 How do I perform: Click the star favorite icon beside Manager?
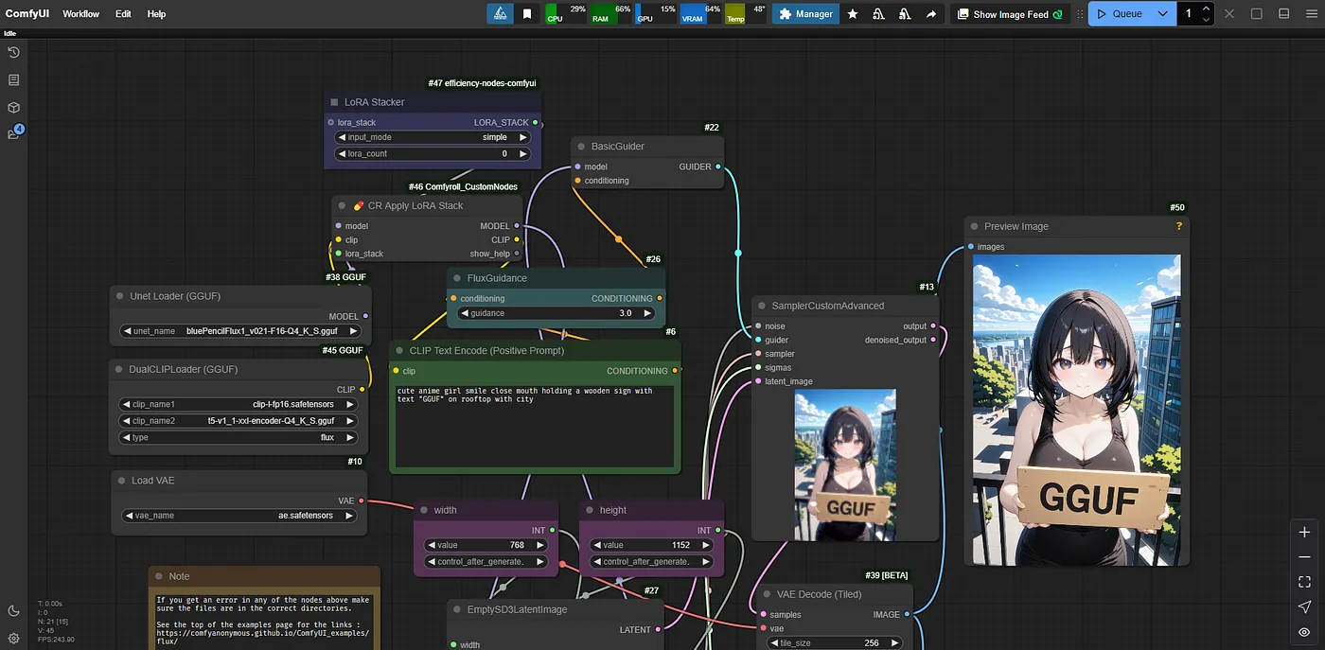click(x=853, y=14)
